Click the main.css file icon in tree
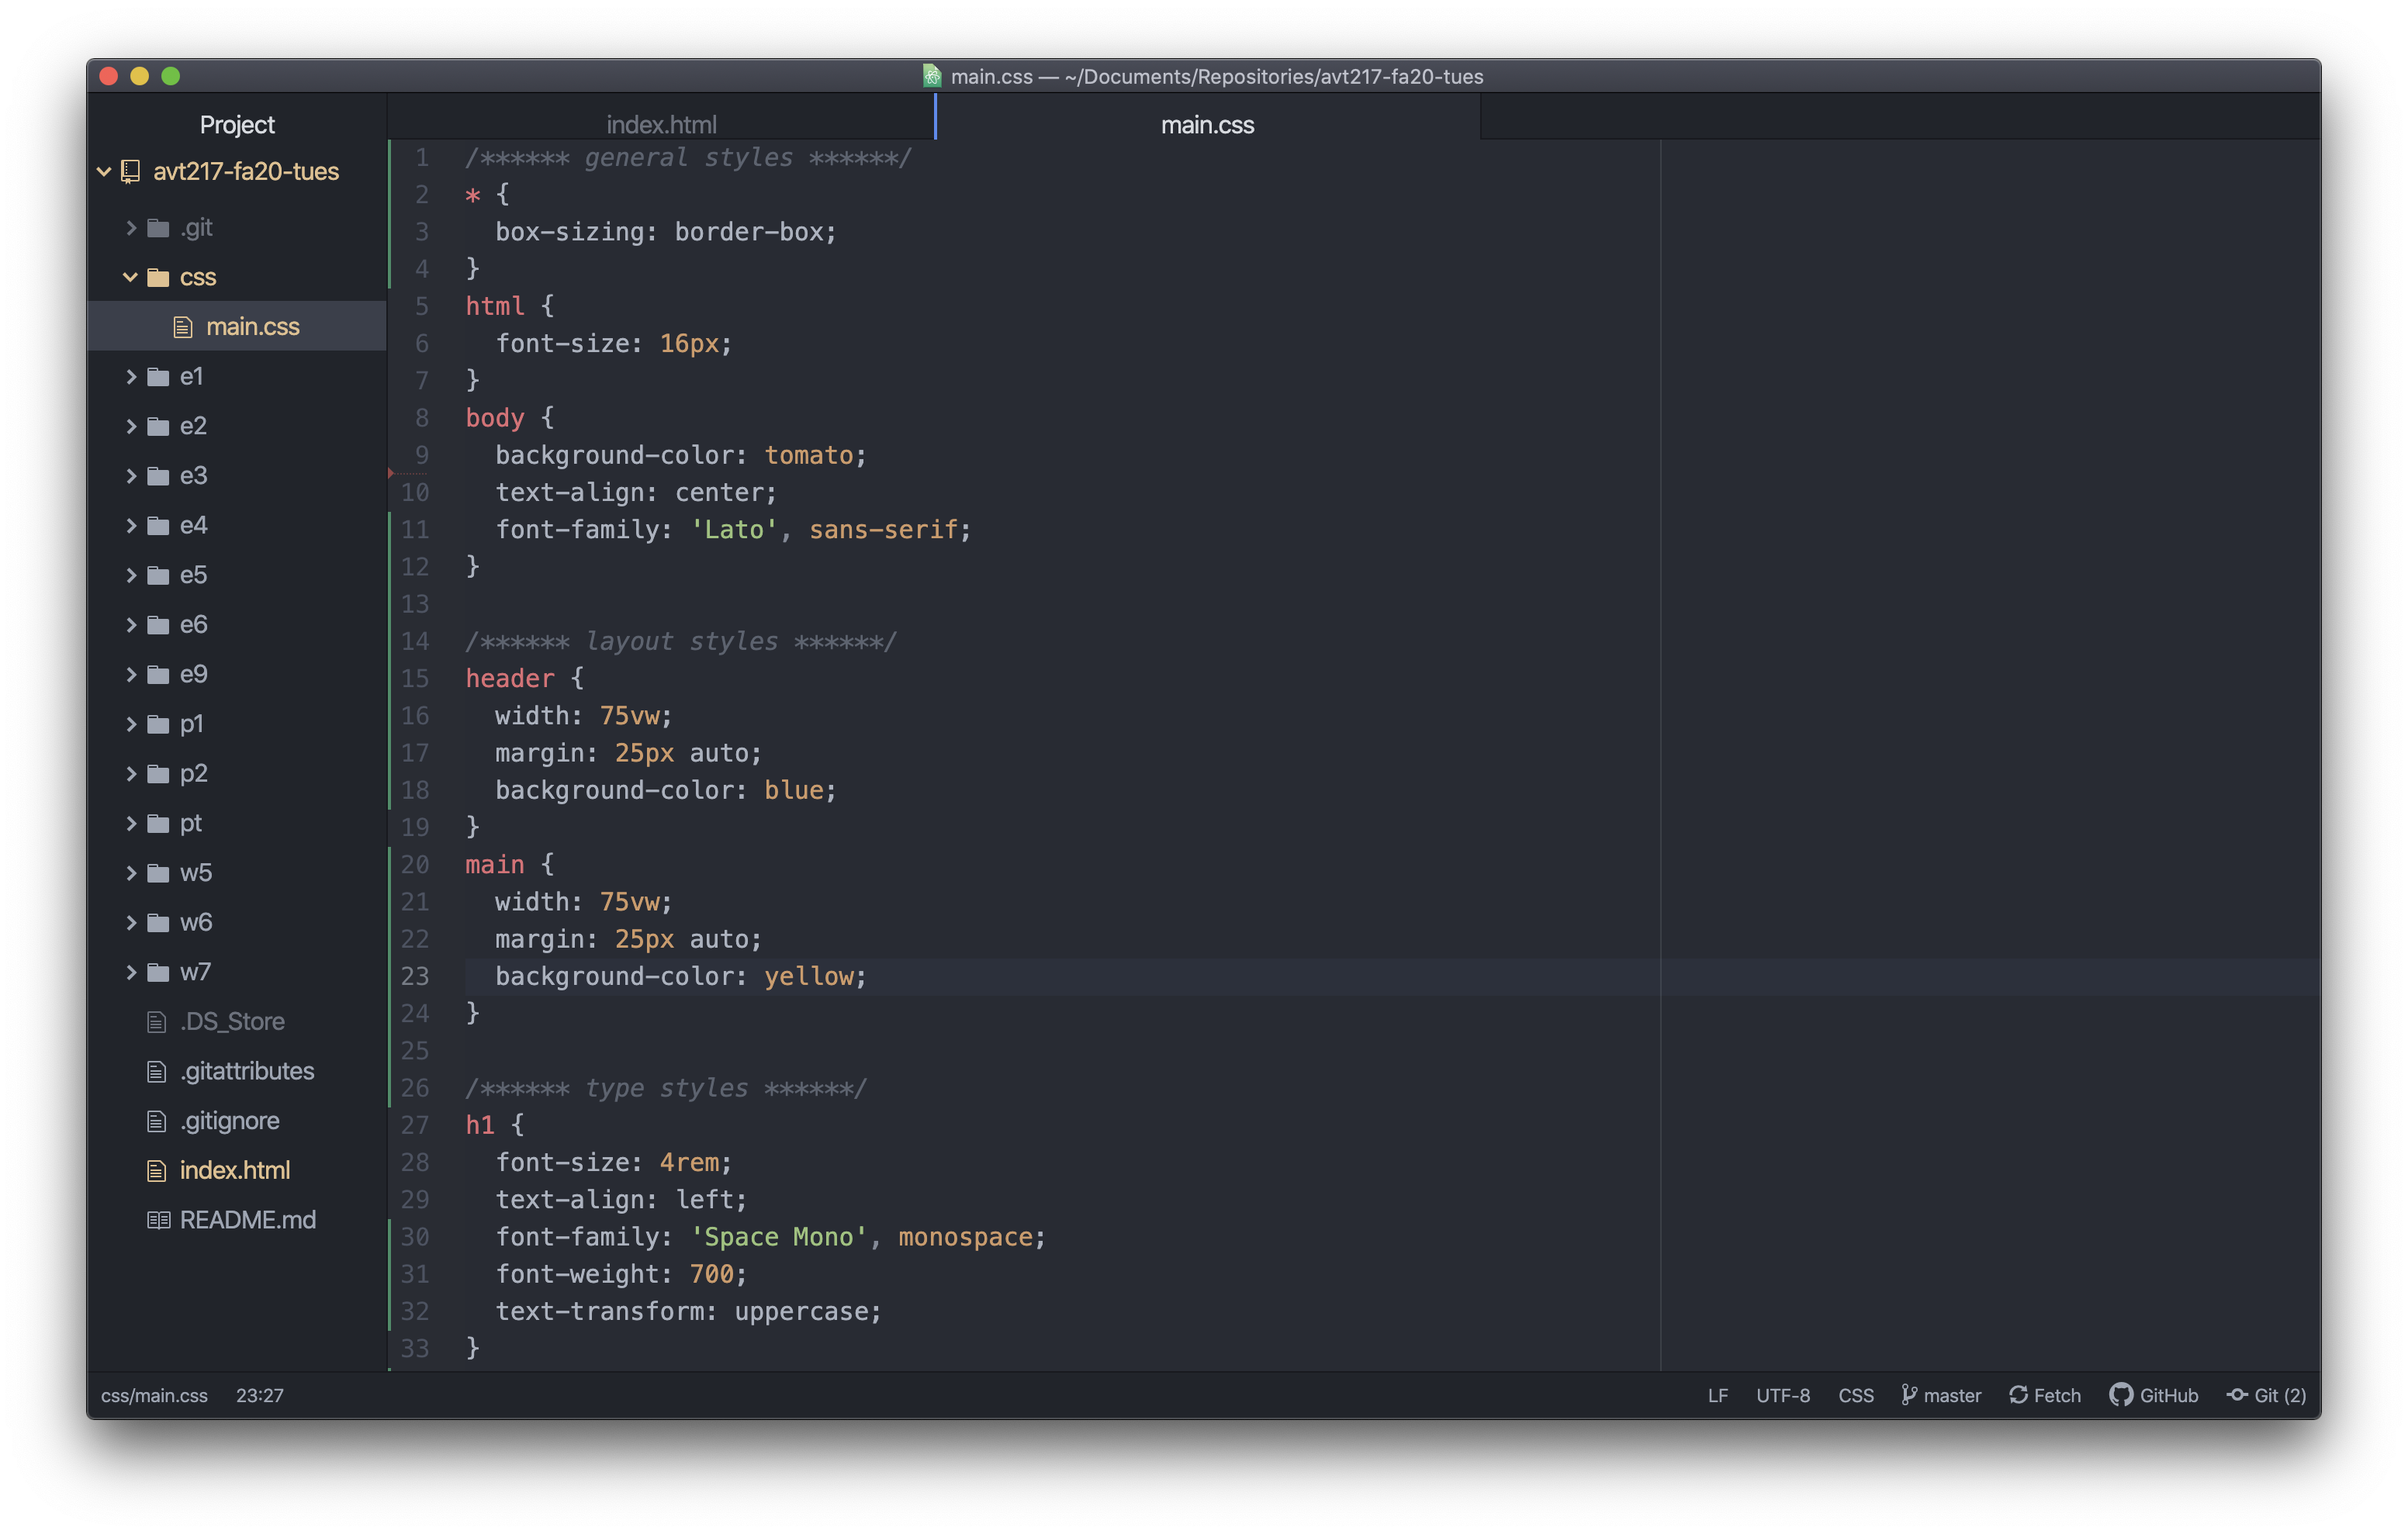 (183, 327)
